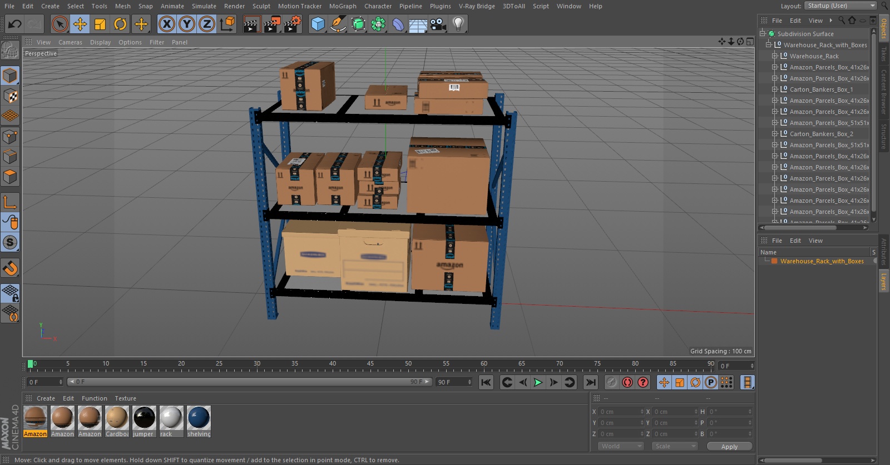Toggle parameter keyframe P icon
Screen dimensions: 890x465
coord(711,382)
